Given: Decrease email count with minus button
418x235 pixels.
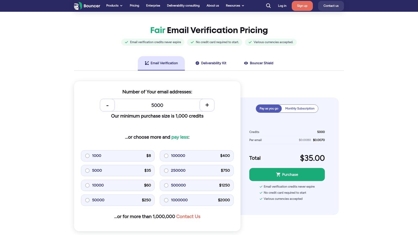Looking at the screenshot, I should pos(107,105).
